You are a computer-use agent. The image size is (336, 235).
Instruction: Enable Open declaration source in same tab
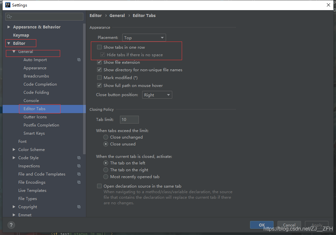[x=99, y=186]
